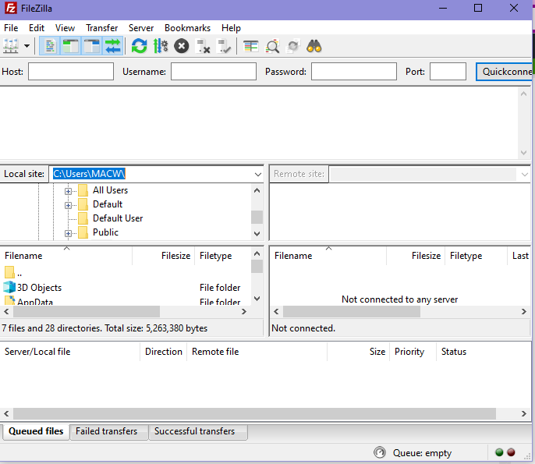Search for files with binoculars icon

pos(314,46)
